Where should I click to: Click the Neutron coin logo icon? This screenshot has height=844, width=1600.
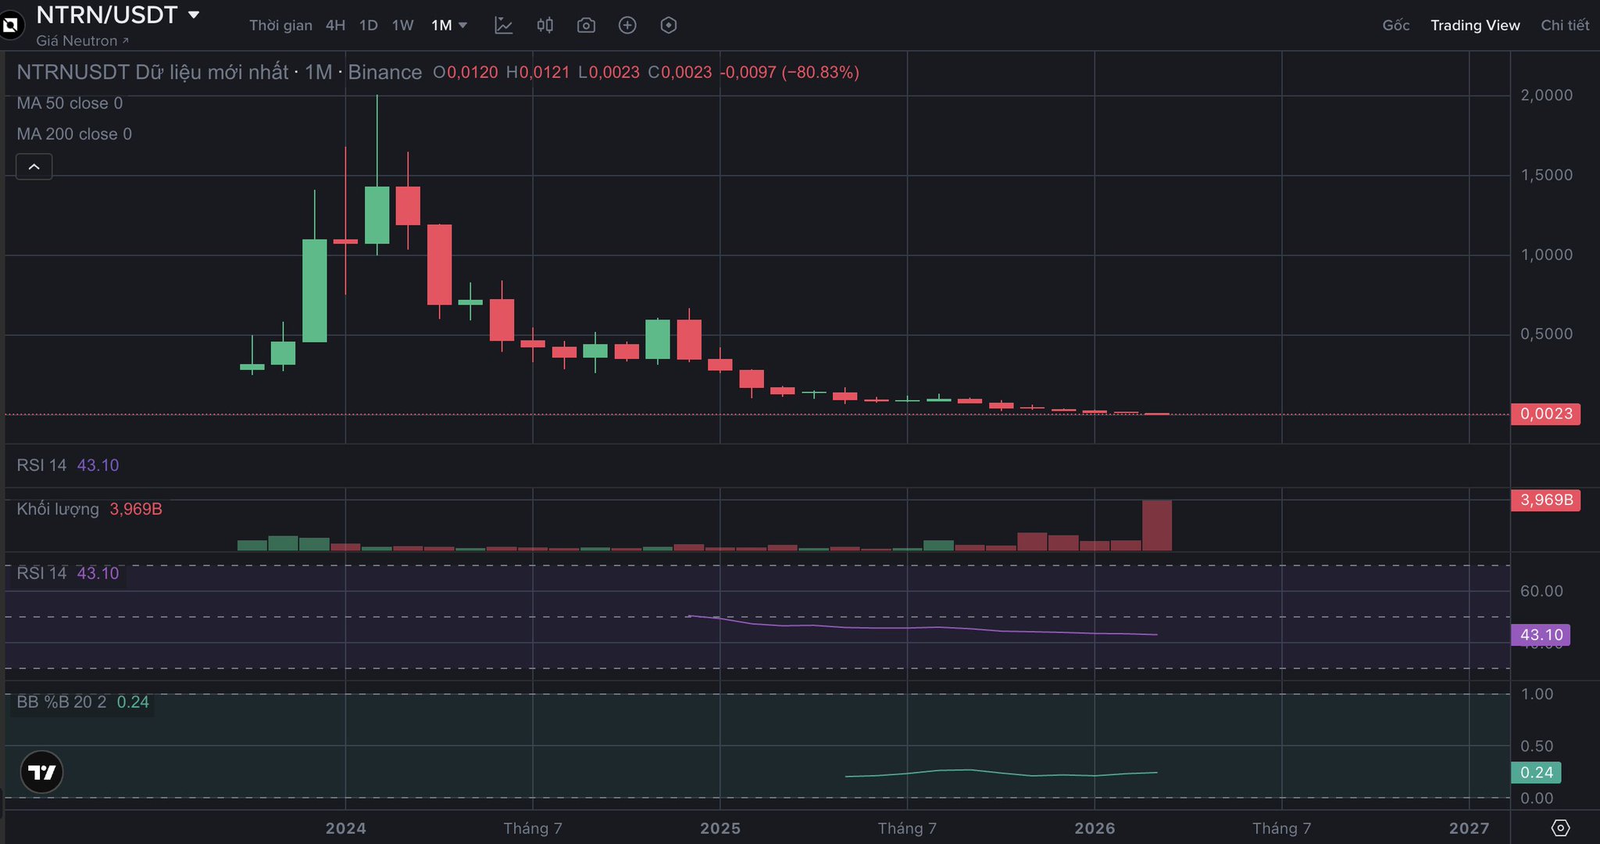click(x=10, y=26)
